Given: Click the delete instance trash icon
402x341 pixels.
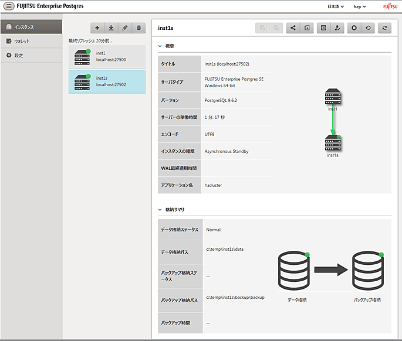Looking at the screenshot, I should point(138,28).
